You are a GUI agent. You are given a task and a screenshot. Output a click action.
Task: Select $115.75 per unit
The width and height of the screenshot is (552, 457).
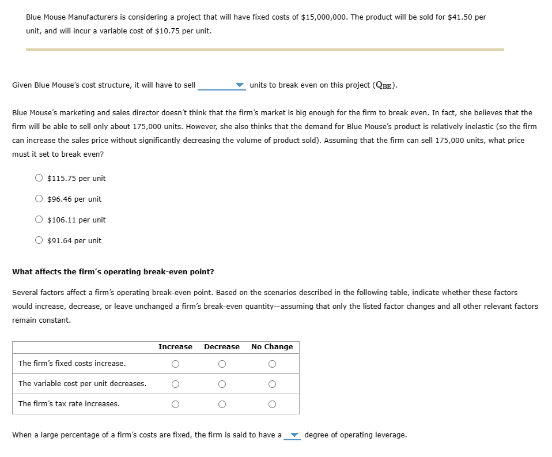[39, 178]
